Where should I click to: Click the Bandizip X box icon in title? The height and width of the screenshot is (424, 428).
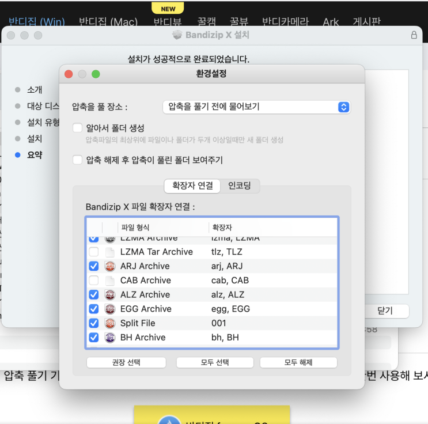[x=177, y=35]
